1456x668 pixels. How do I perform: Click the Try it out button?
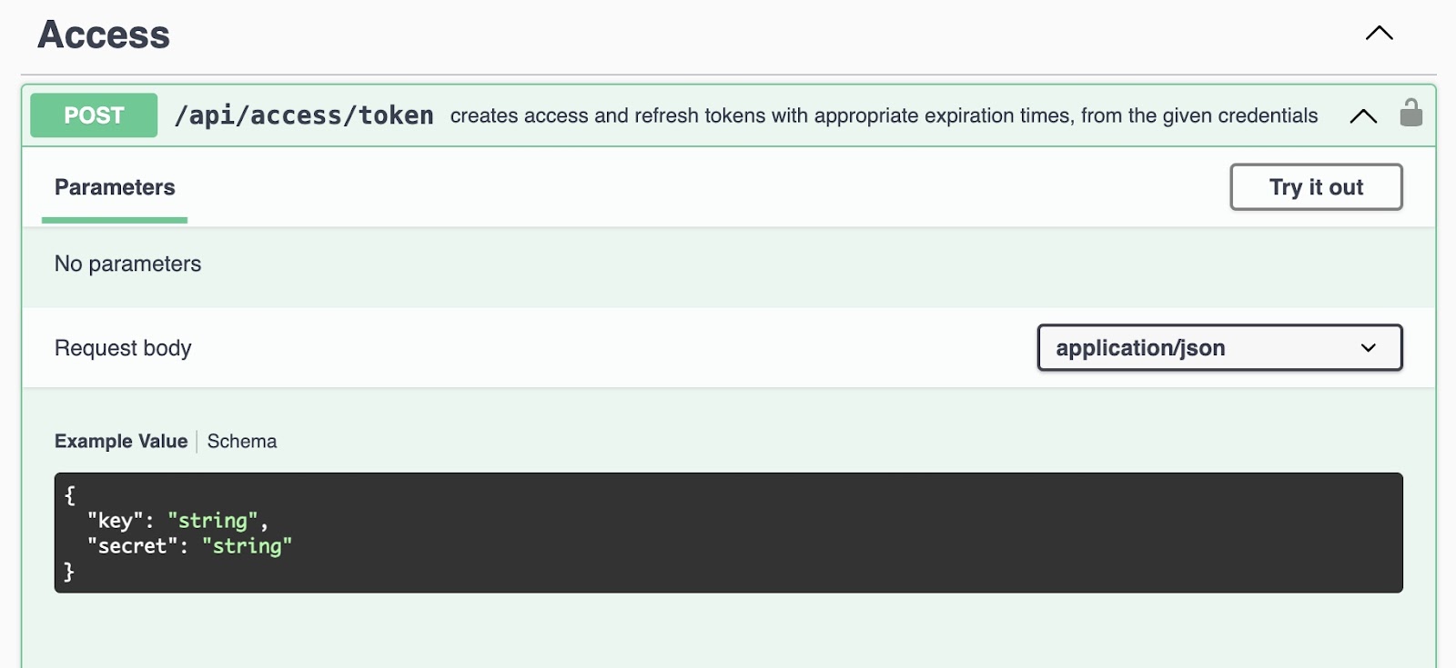[1316, 187]
